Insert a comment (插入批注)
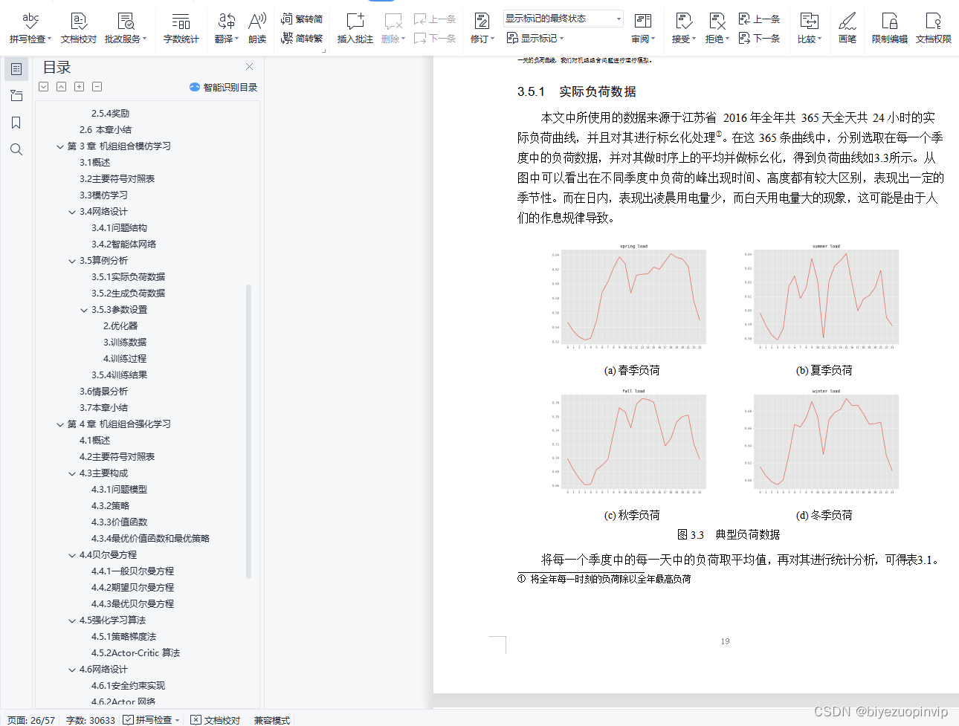The image size is (959, 726). [355, 28]
